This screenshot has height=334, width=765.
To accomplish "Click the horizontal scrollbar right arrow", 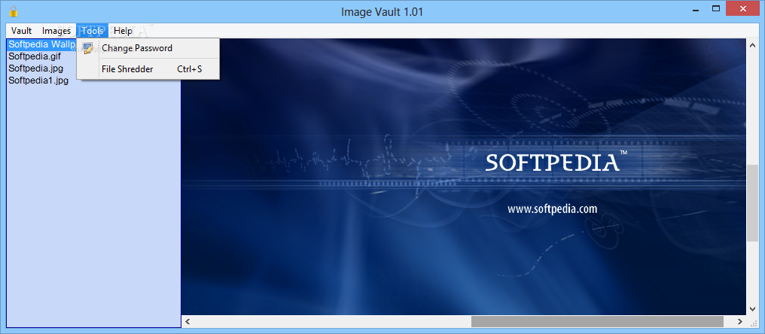I will 741,321.
